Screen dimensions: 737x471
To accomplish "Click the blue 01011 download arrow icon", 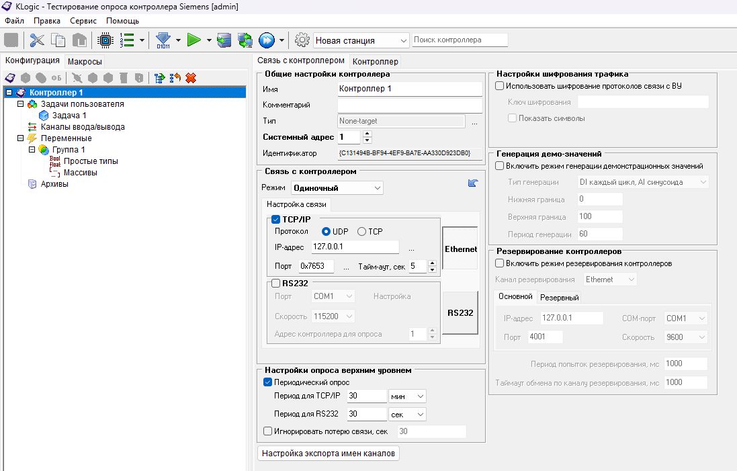I will (x=163, y=40).
